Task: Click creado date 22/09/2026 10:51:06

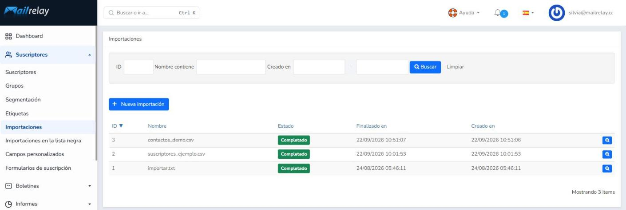Action: pos(496,140)
